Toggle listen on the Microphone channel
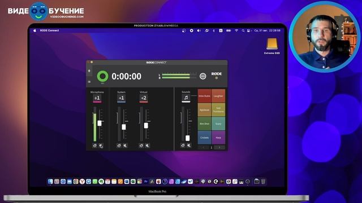This screenshot has width=362, height=203. 94,145
